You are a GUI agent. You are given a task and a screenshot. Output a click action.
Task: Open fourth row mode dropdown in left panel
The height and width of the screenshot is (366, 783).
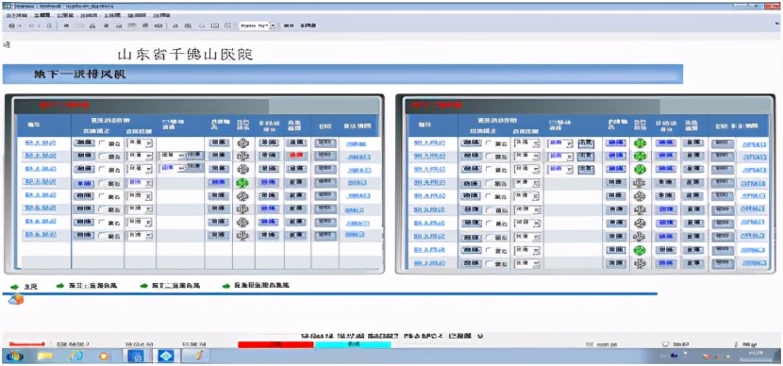coord(140,183)
